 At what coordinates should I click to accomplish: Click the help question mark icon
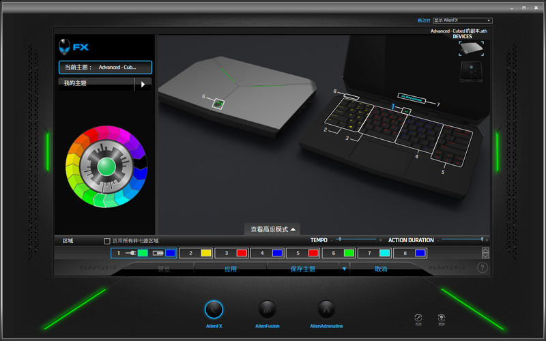[x=482, y=268]
